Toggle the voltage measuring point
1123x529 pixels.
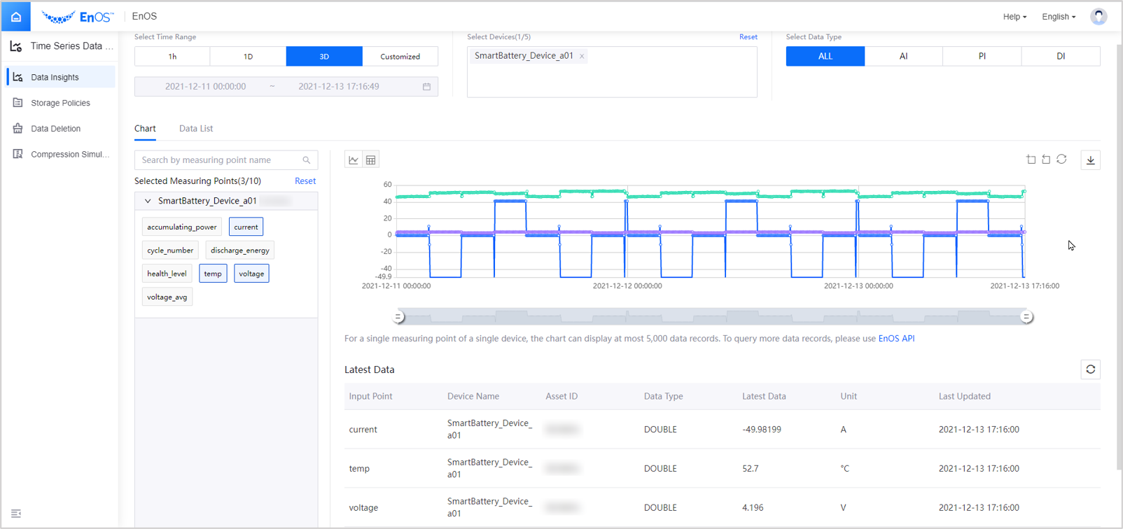[251, 274]
